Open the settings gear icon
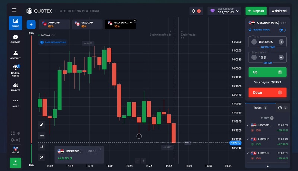The width and height of the screenshot is (298, 171). (13, 140)
